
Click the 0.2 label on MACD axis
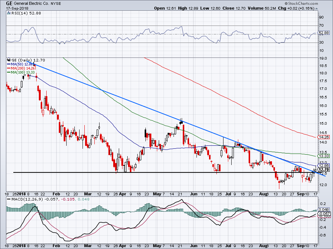[323, 204]
